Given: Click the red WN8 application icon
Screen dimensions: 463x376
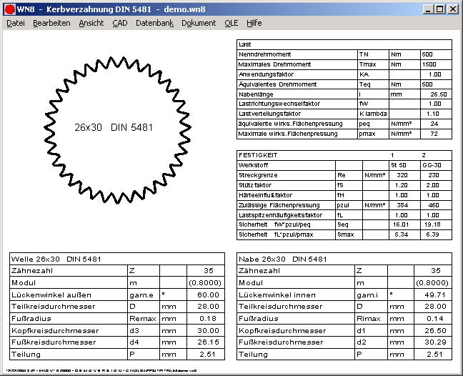Looking at the screenshot, I should coord(9,9).
